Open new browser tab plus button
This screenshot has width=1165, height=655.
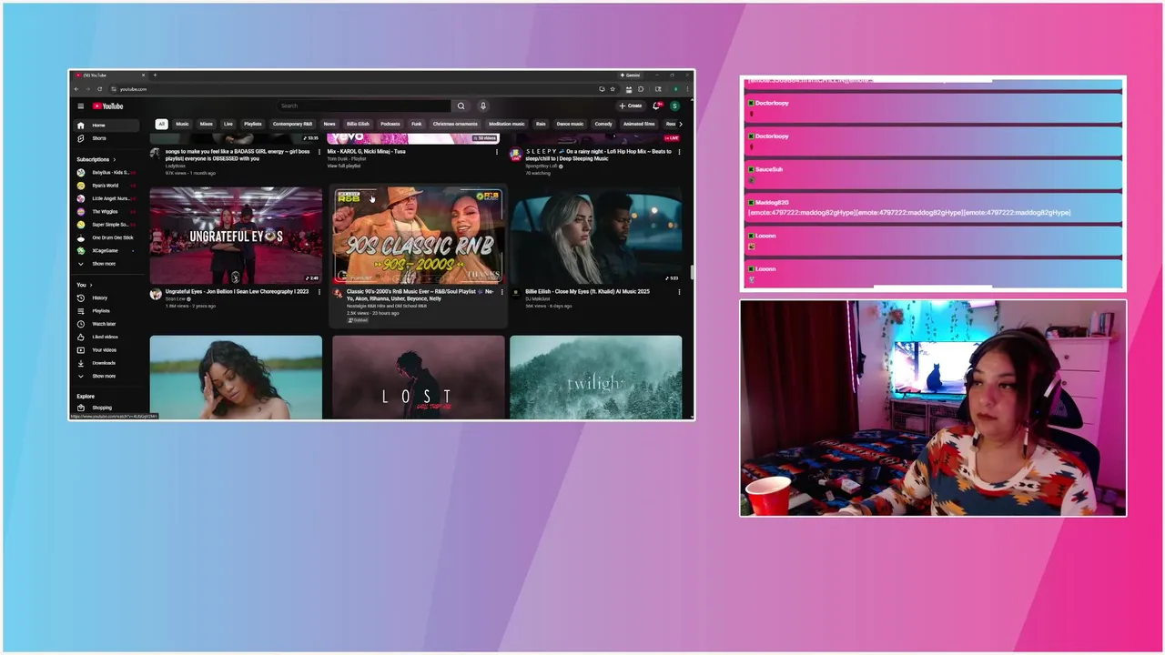(155, 75)
